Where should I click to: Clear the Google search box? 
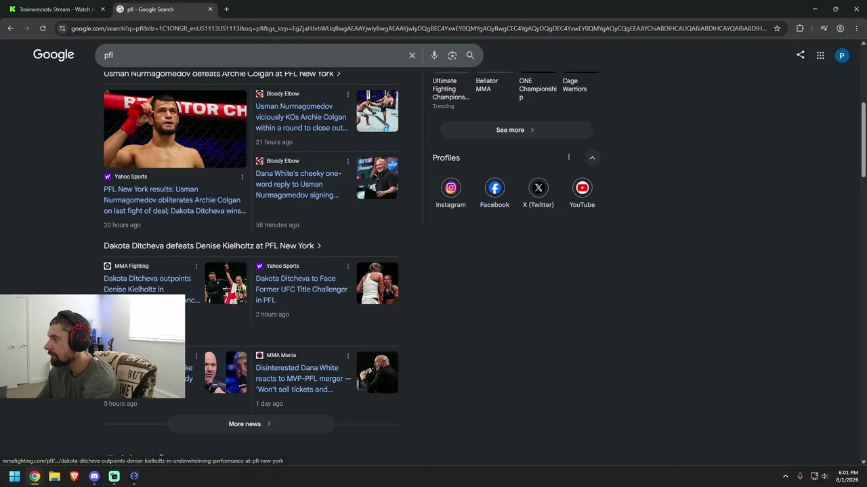tap(412, 55)
